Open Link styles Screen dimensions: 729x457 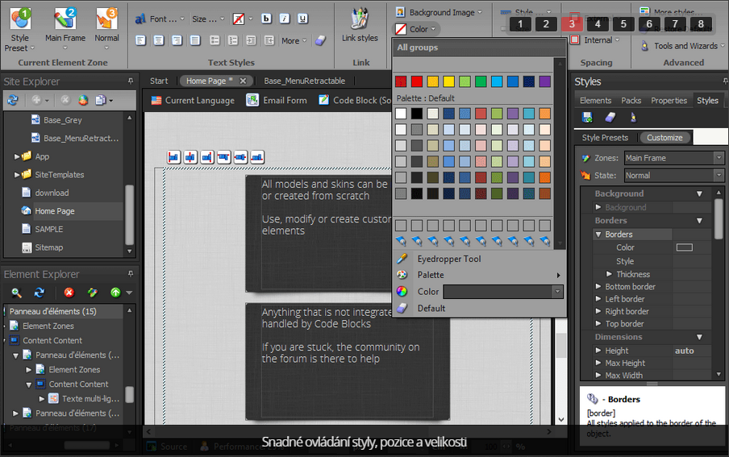pos(360,25)
